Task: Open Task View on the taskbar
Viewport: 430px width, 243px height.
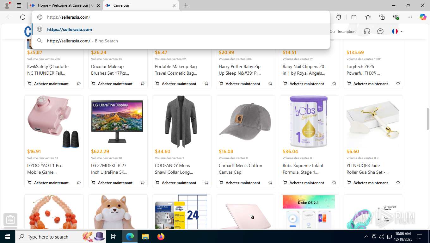Action: pos(114,236)
